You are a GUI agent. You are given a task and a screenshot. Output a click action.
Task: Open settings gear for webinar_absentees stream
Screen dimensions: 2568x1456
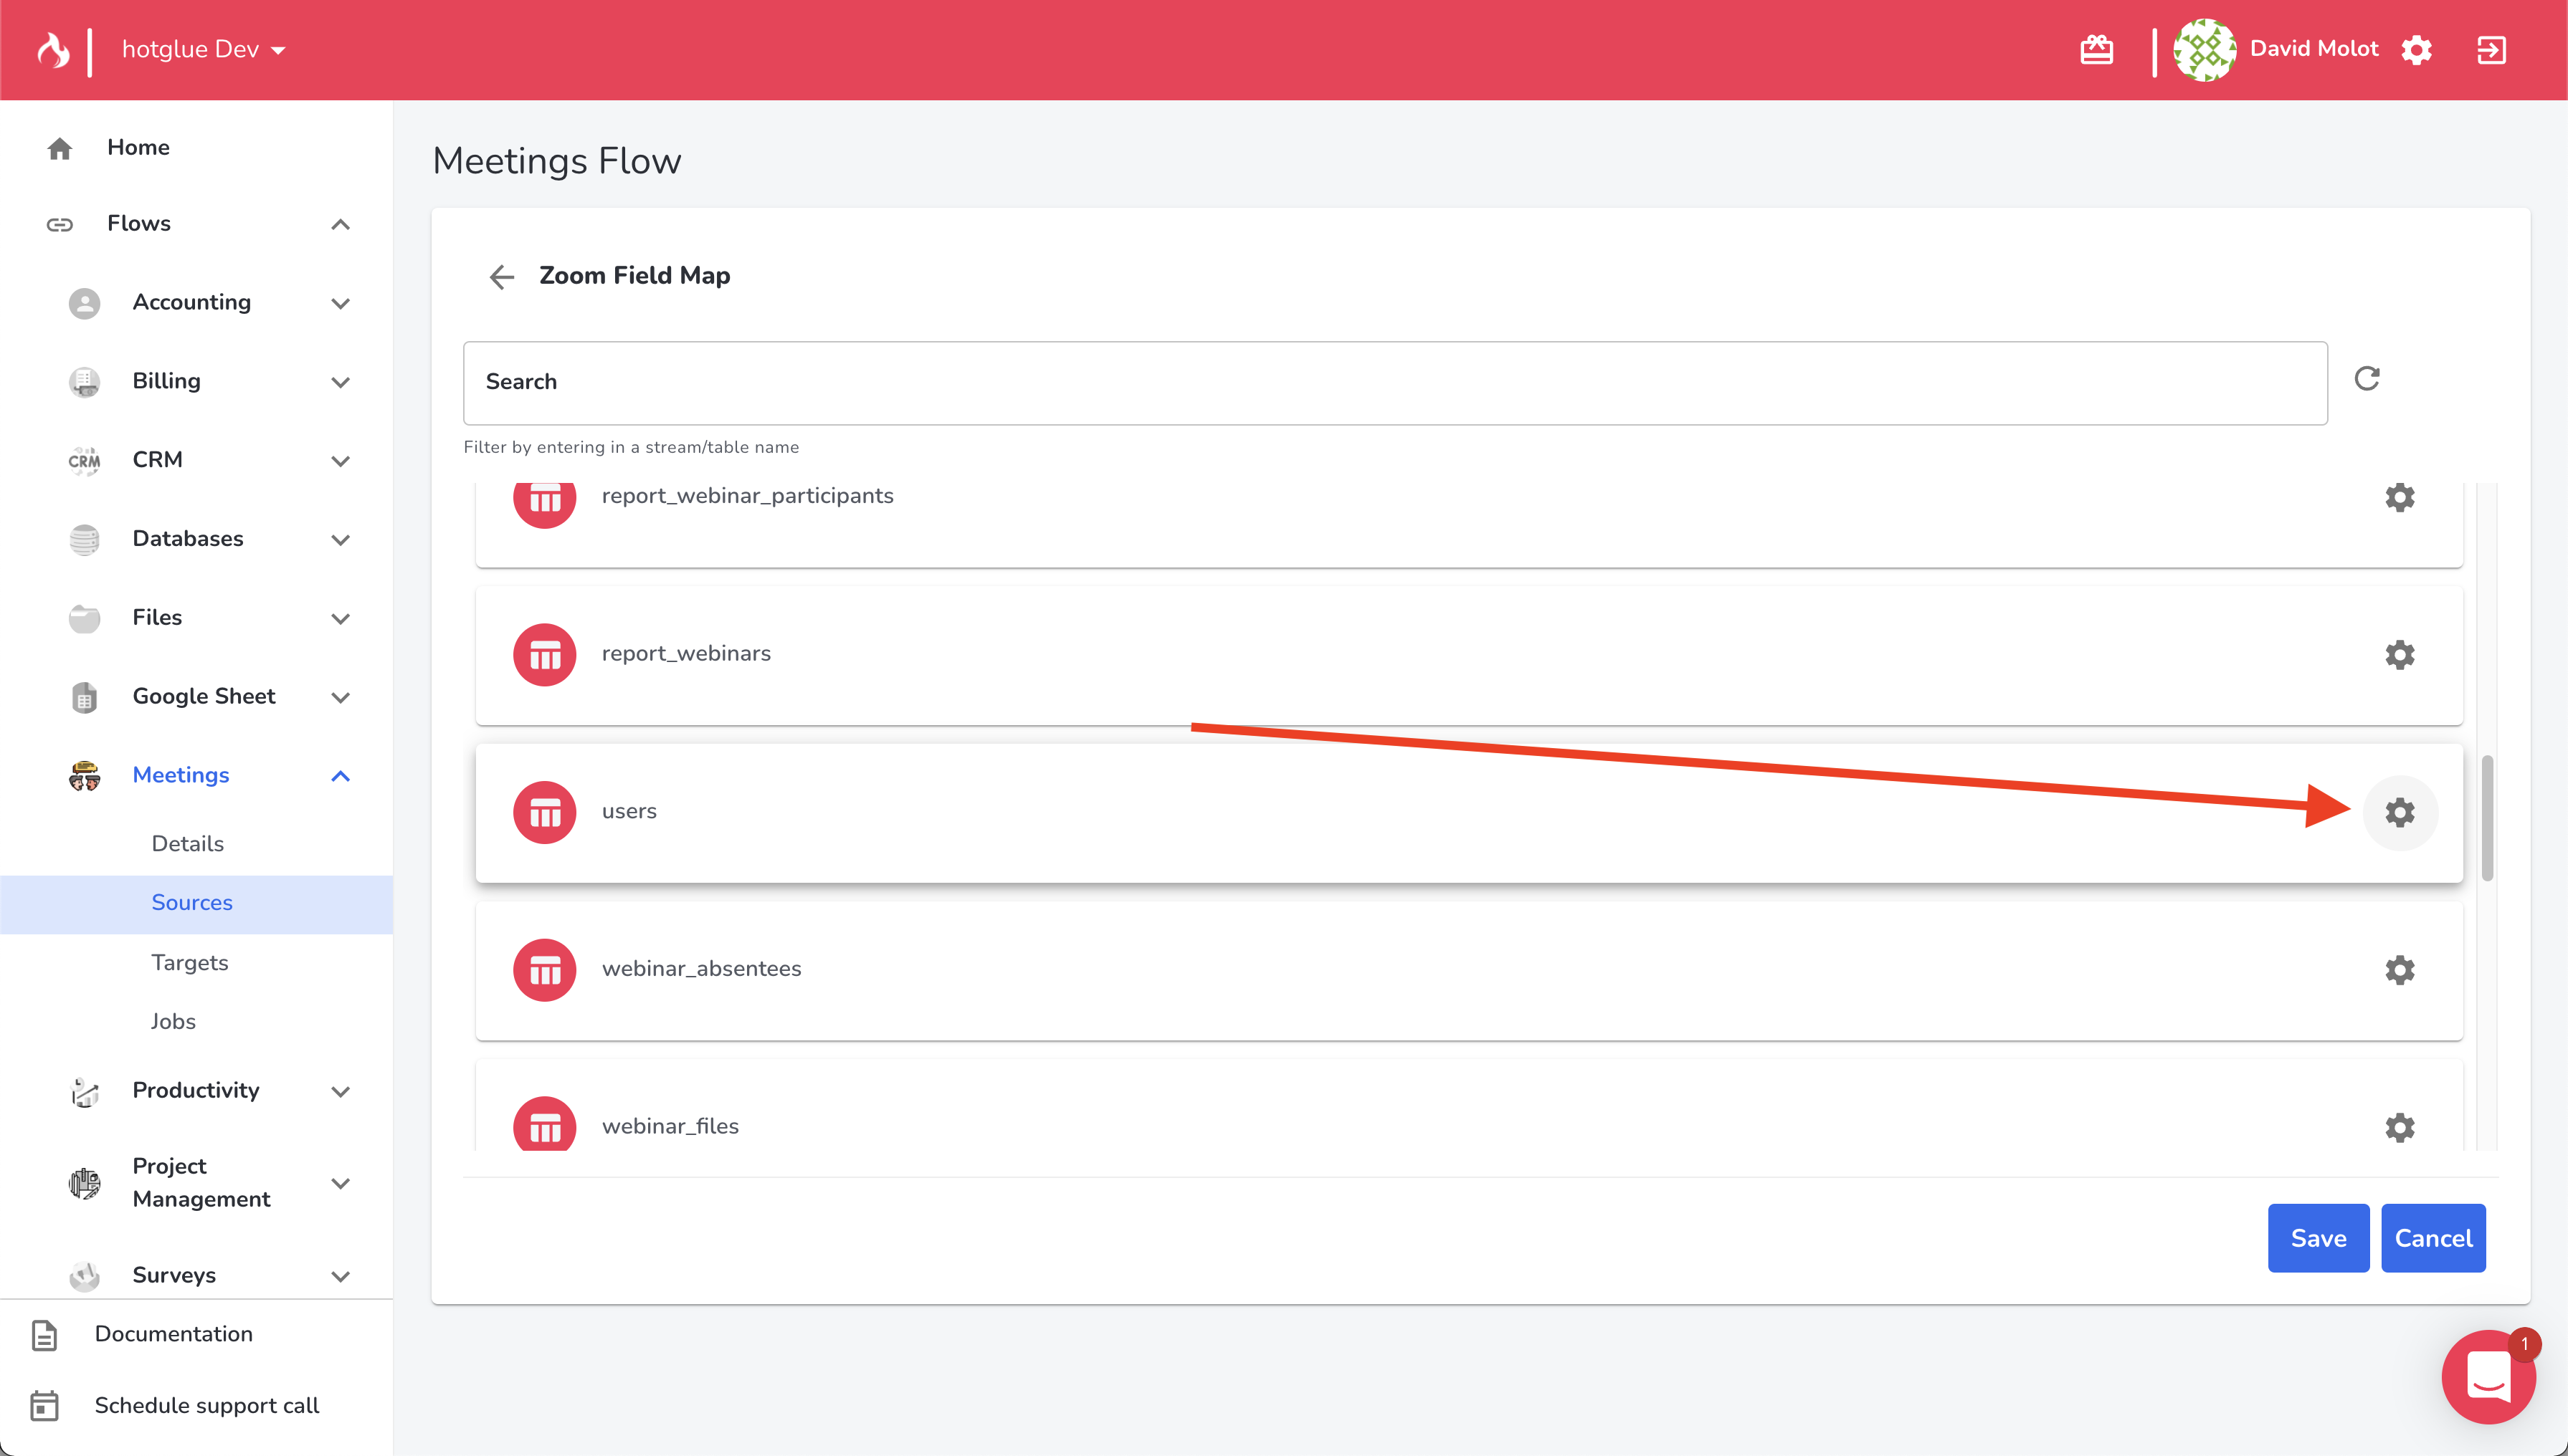2398,970
